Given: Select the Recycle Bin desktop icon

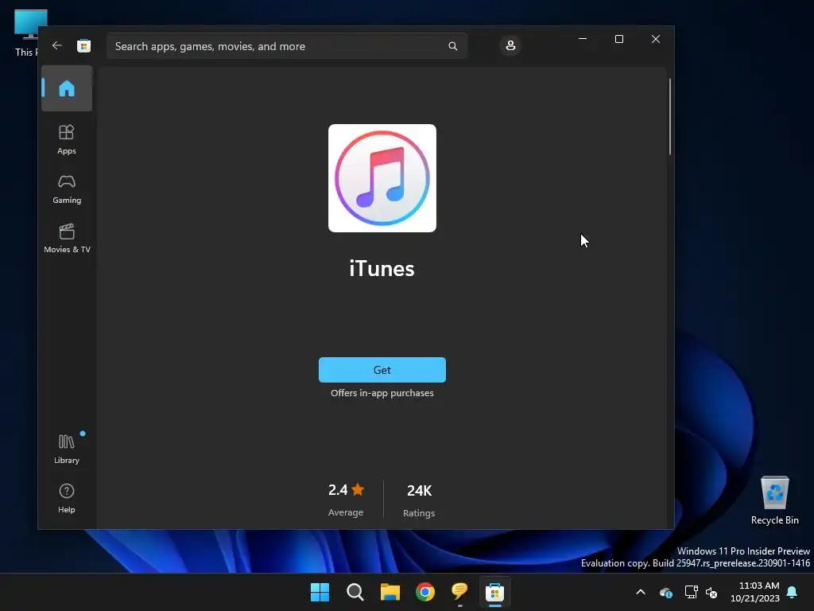Looking at the screenshot, I should pyautogui.click(x=774, y=500).
